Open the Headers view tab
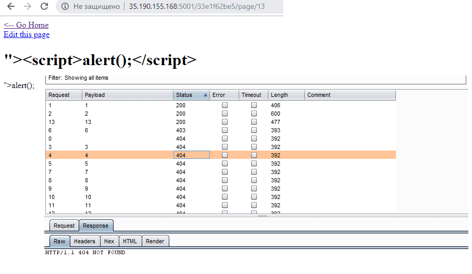Screen dimensions: 472x274 [x=84, y=241]
